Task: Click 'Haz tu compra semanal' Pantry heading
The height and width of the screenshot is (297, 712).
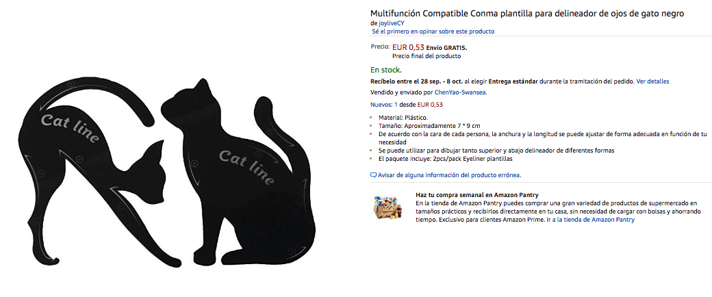Action: pos(476,195)
